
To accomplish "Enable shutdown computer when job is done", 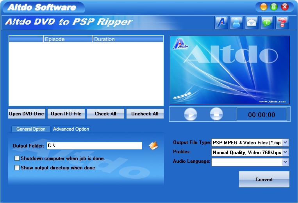I will [x=17, y=158].
